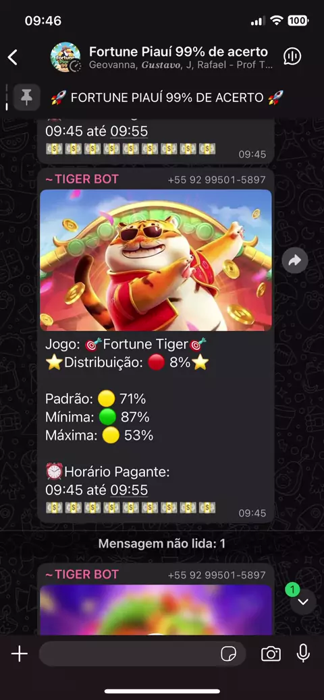Tap phone number +55 92 99501-5897 in middle message
324x700 pixels.
click(217, 180)
